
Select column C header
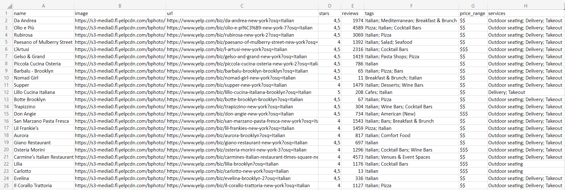(242, 6)
